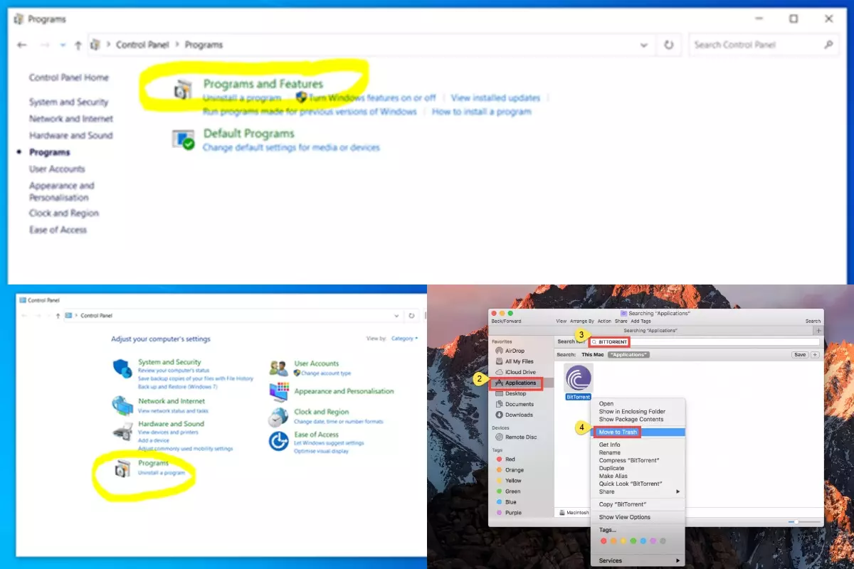Viewport: 854px width, 569px height.
Task: Click Run programs made for previous versions link
Action: (310, 112)
